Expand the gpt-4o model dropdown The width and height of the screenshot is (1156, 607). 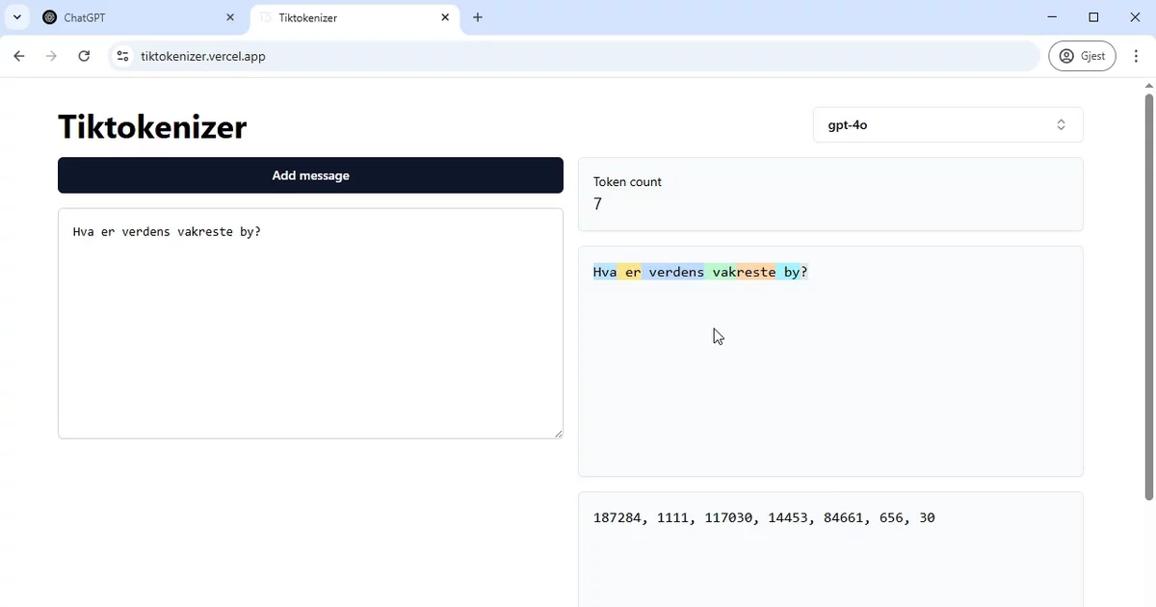pos(948,124)
